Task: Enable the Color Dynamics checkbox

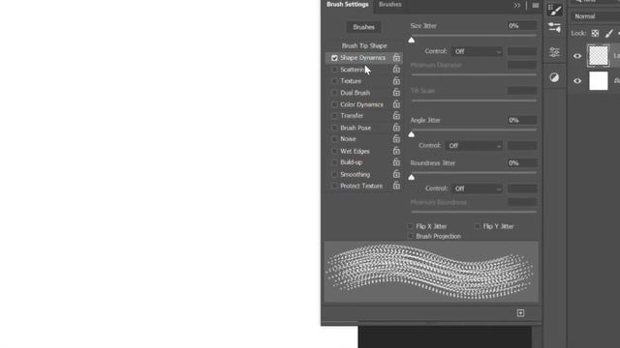Action: (x=334, y=104)
